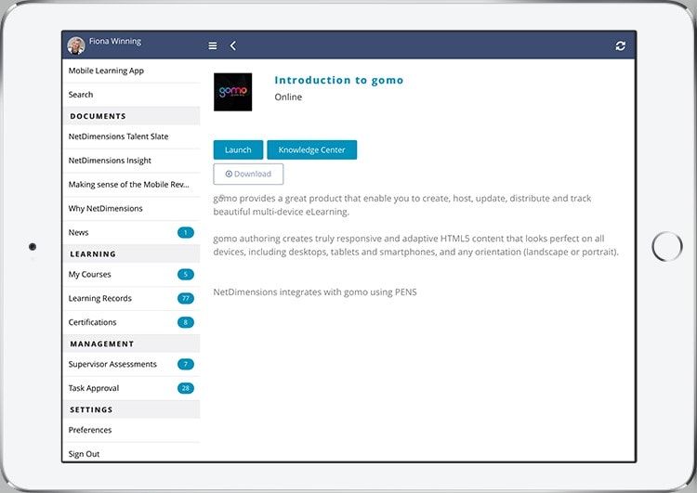Click the refresh sync icon
This screenshot has width=697, height=493.
(621, 45)
